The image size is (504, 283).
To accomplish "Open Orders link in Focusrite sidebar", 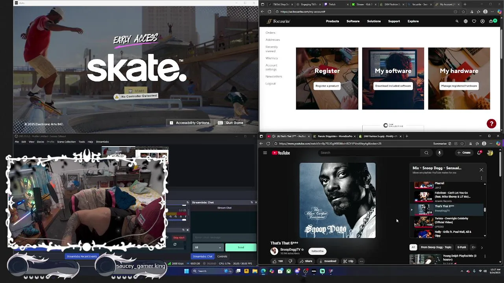I will [x=270, y=33].
